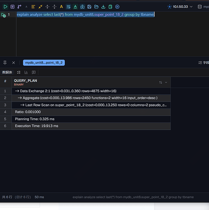Select the mydb_unit8...point_18_2 result tab
Image resolution: width=209 pixels, height=210 pixels.
[44, 63]
